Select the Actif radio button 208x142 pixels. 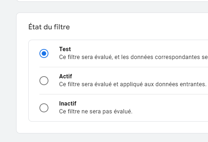(x=44, y=80)
